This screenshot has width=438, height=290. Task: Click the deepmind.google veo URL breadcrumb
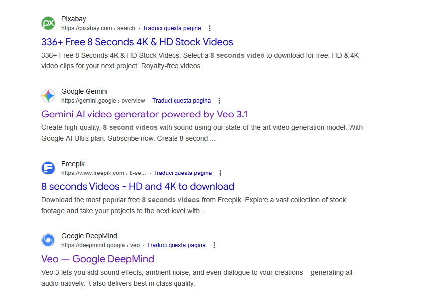point(100,245)
